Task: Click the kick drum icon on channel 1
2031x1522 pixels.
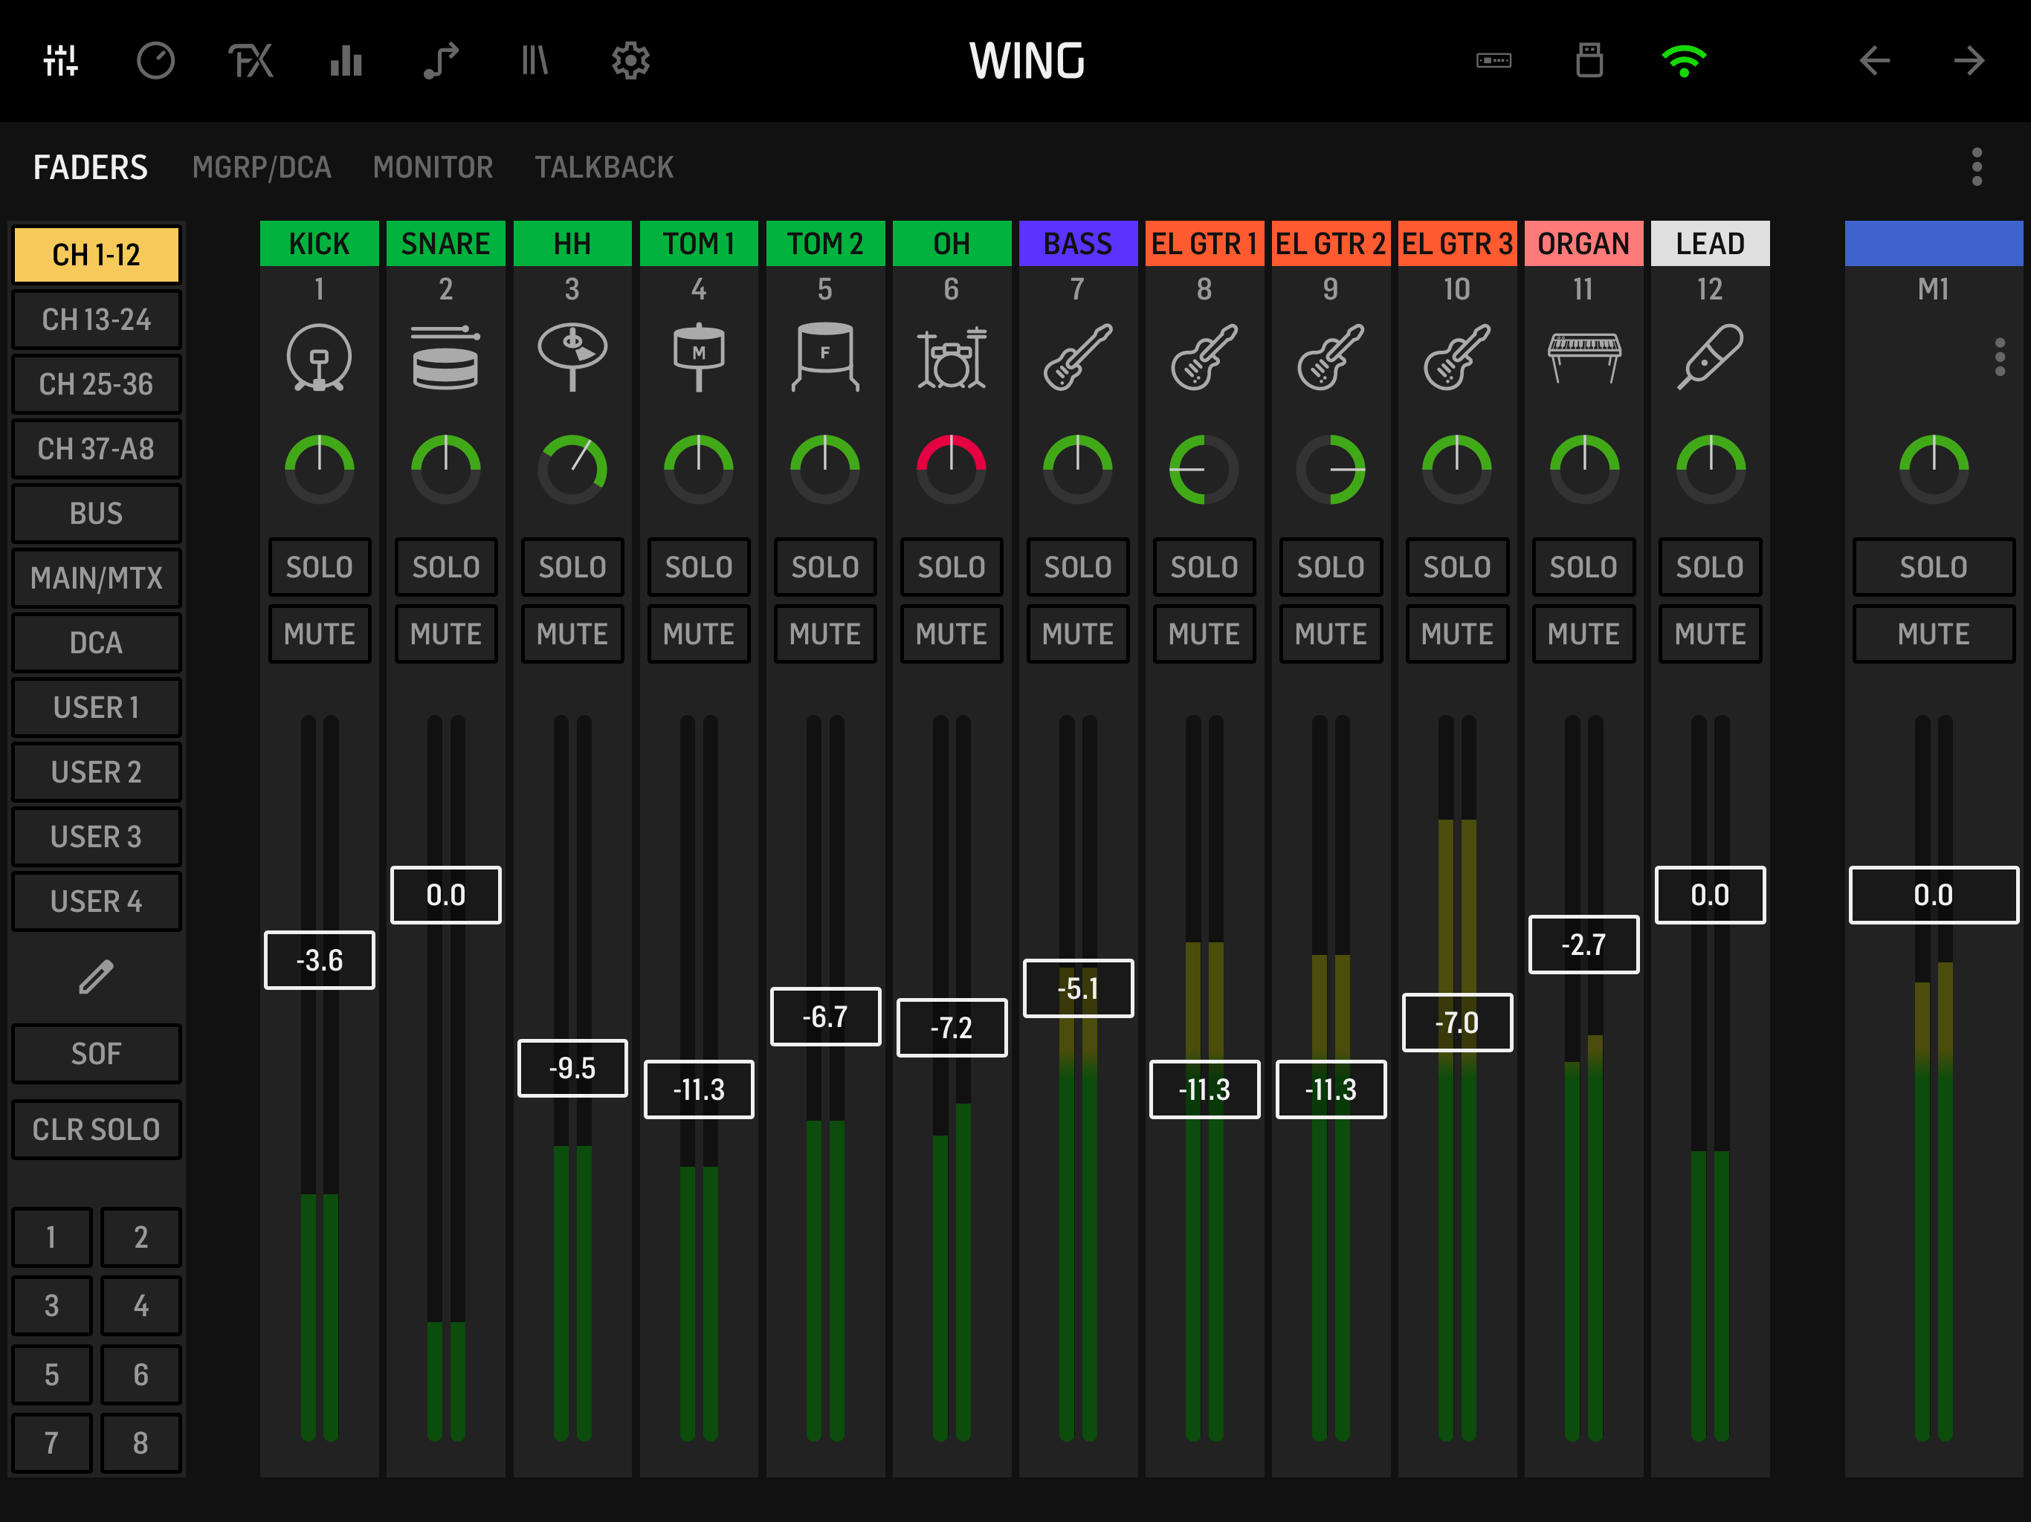Action: [320, 358]
